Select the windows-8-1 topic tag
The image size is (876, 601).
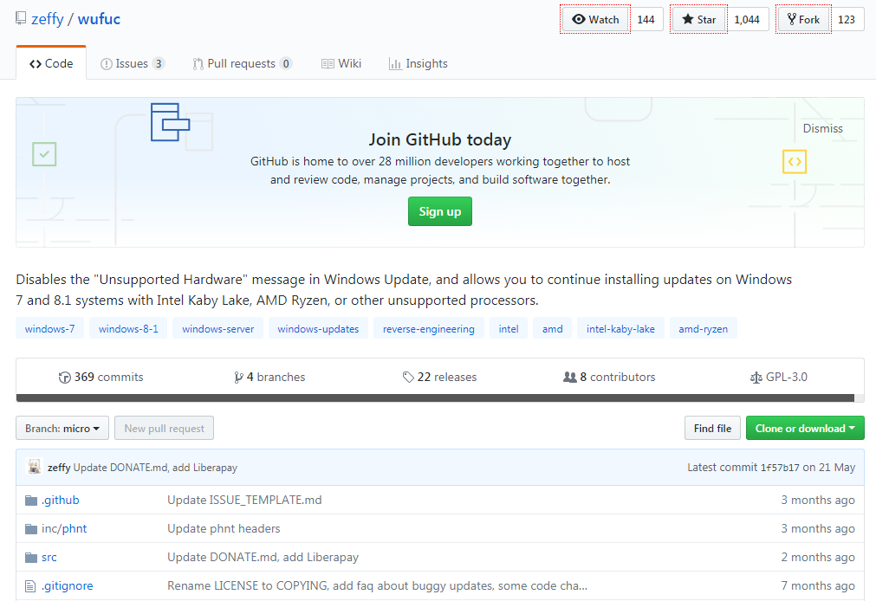click(128, 328)
